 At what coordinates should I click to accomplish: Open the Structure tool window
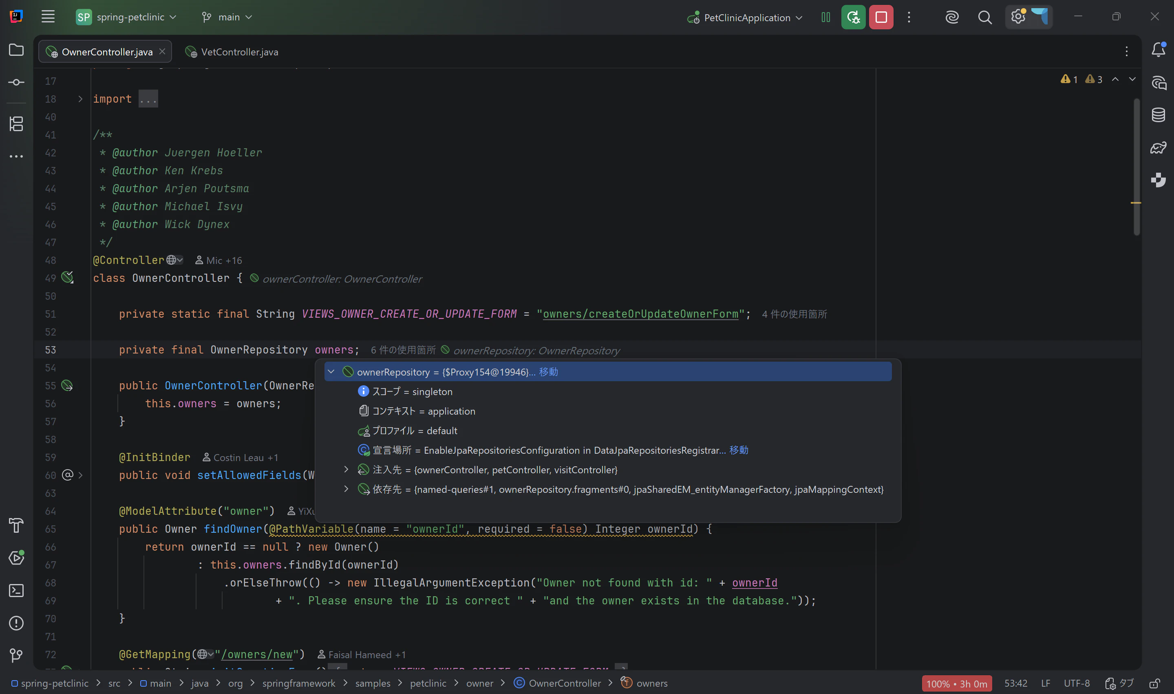coord(16,124)
